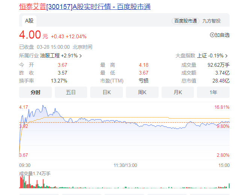
Task: Select the 1年 chart range
Action: pos(213,92)
